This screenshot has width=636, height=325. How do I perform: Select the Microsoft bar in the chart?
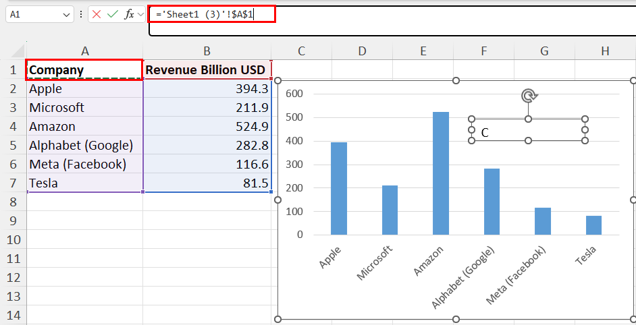click(x=390, y=210)
